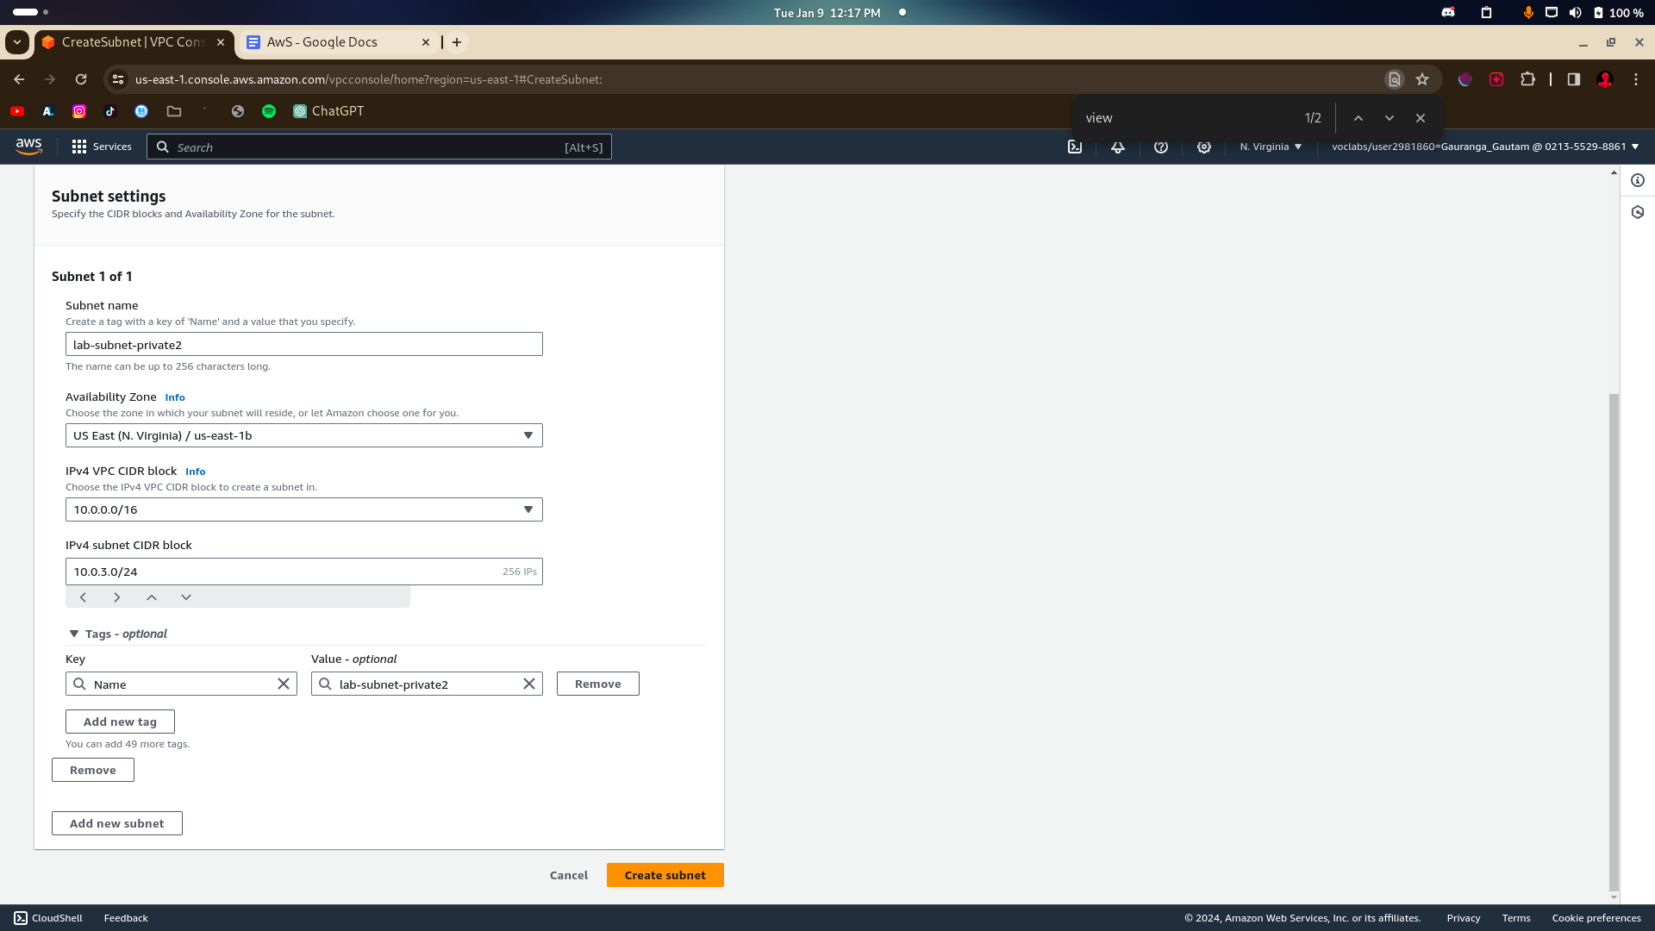Open the AWS settings gear icon
Viewport: 1655px width, 931px height.
(x=1204, y=147)
